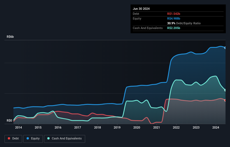Click the 2023 x-axis label
This screenshot has height=147, width=230.
click(196, 127)
